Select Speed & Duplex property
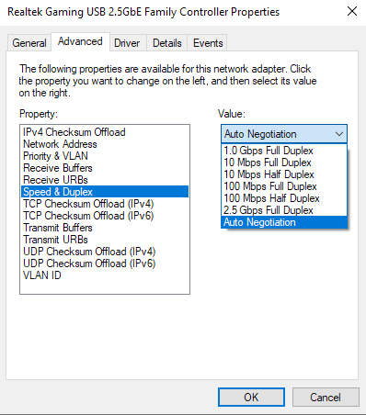Screen dimensions: 366x415 105,192
